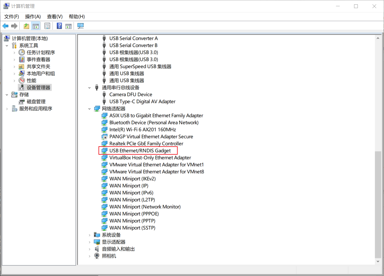
Task: Expand 任务计划程序 in the left tree
Action: point(14,53)
